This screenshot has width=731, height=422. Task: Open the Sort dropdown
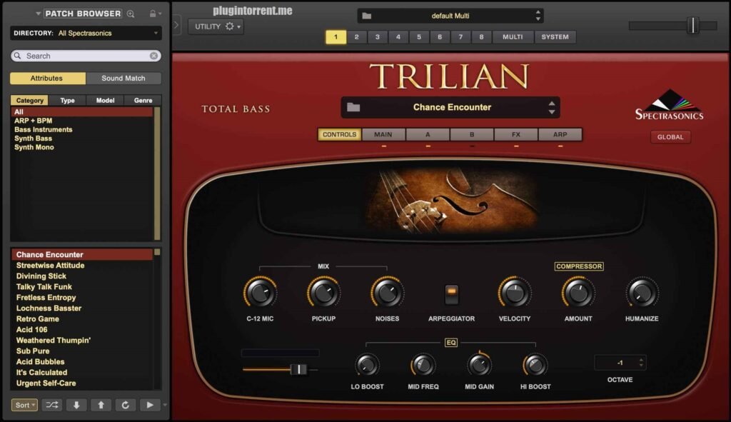[24, 405]
